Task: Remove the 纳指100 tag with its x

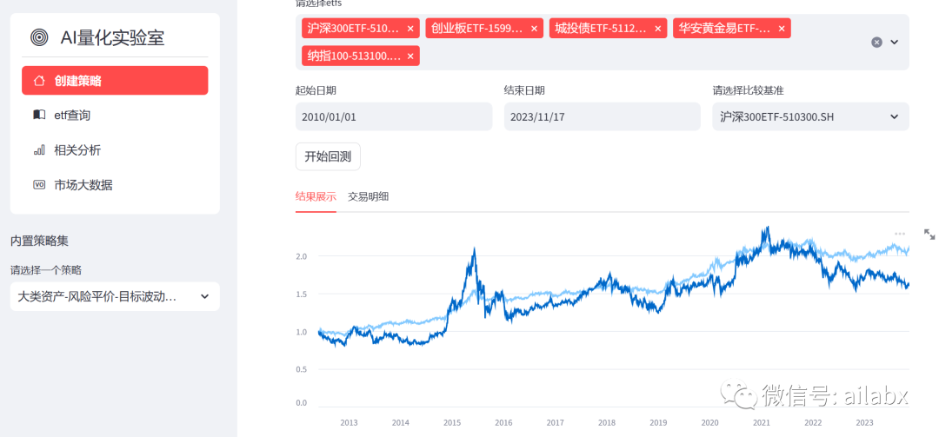Action: click(410, 56)
